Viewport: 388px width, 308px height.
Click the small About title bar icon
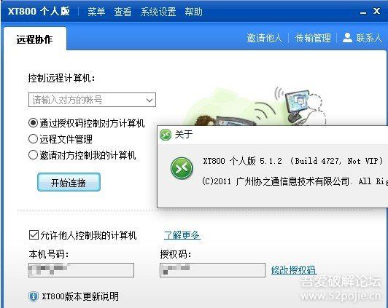coord(166,135)
